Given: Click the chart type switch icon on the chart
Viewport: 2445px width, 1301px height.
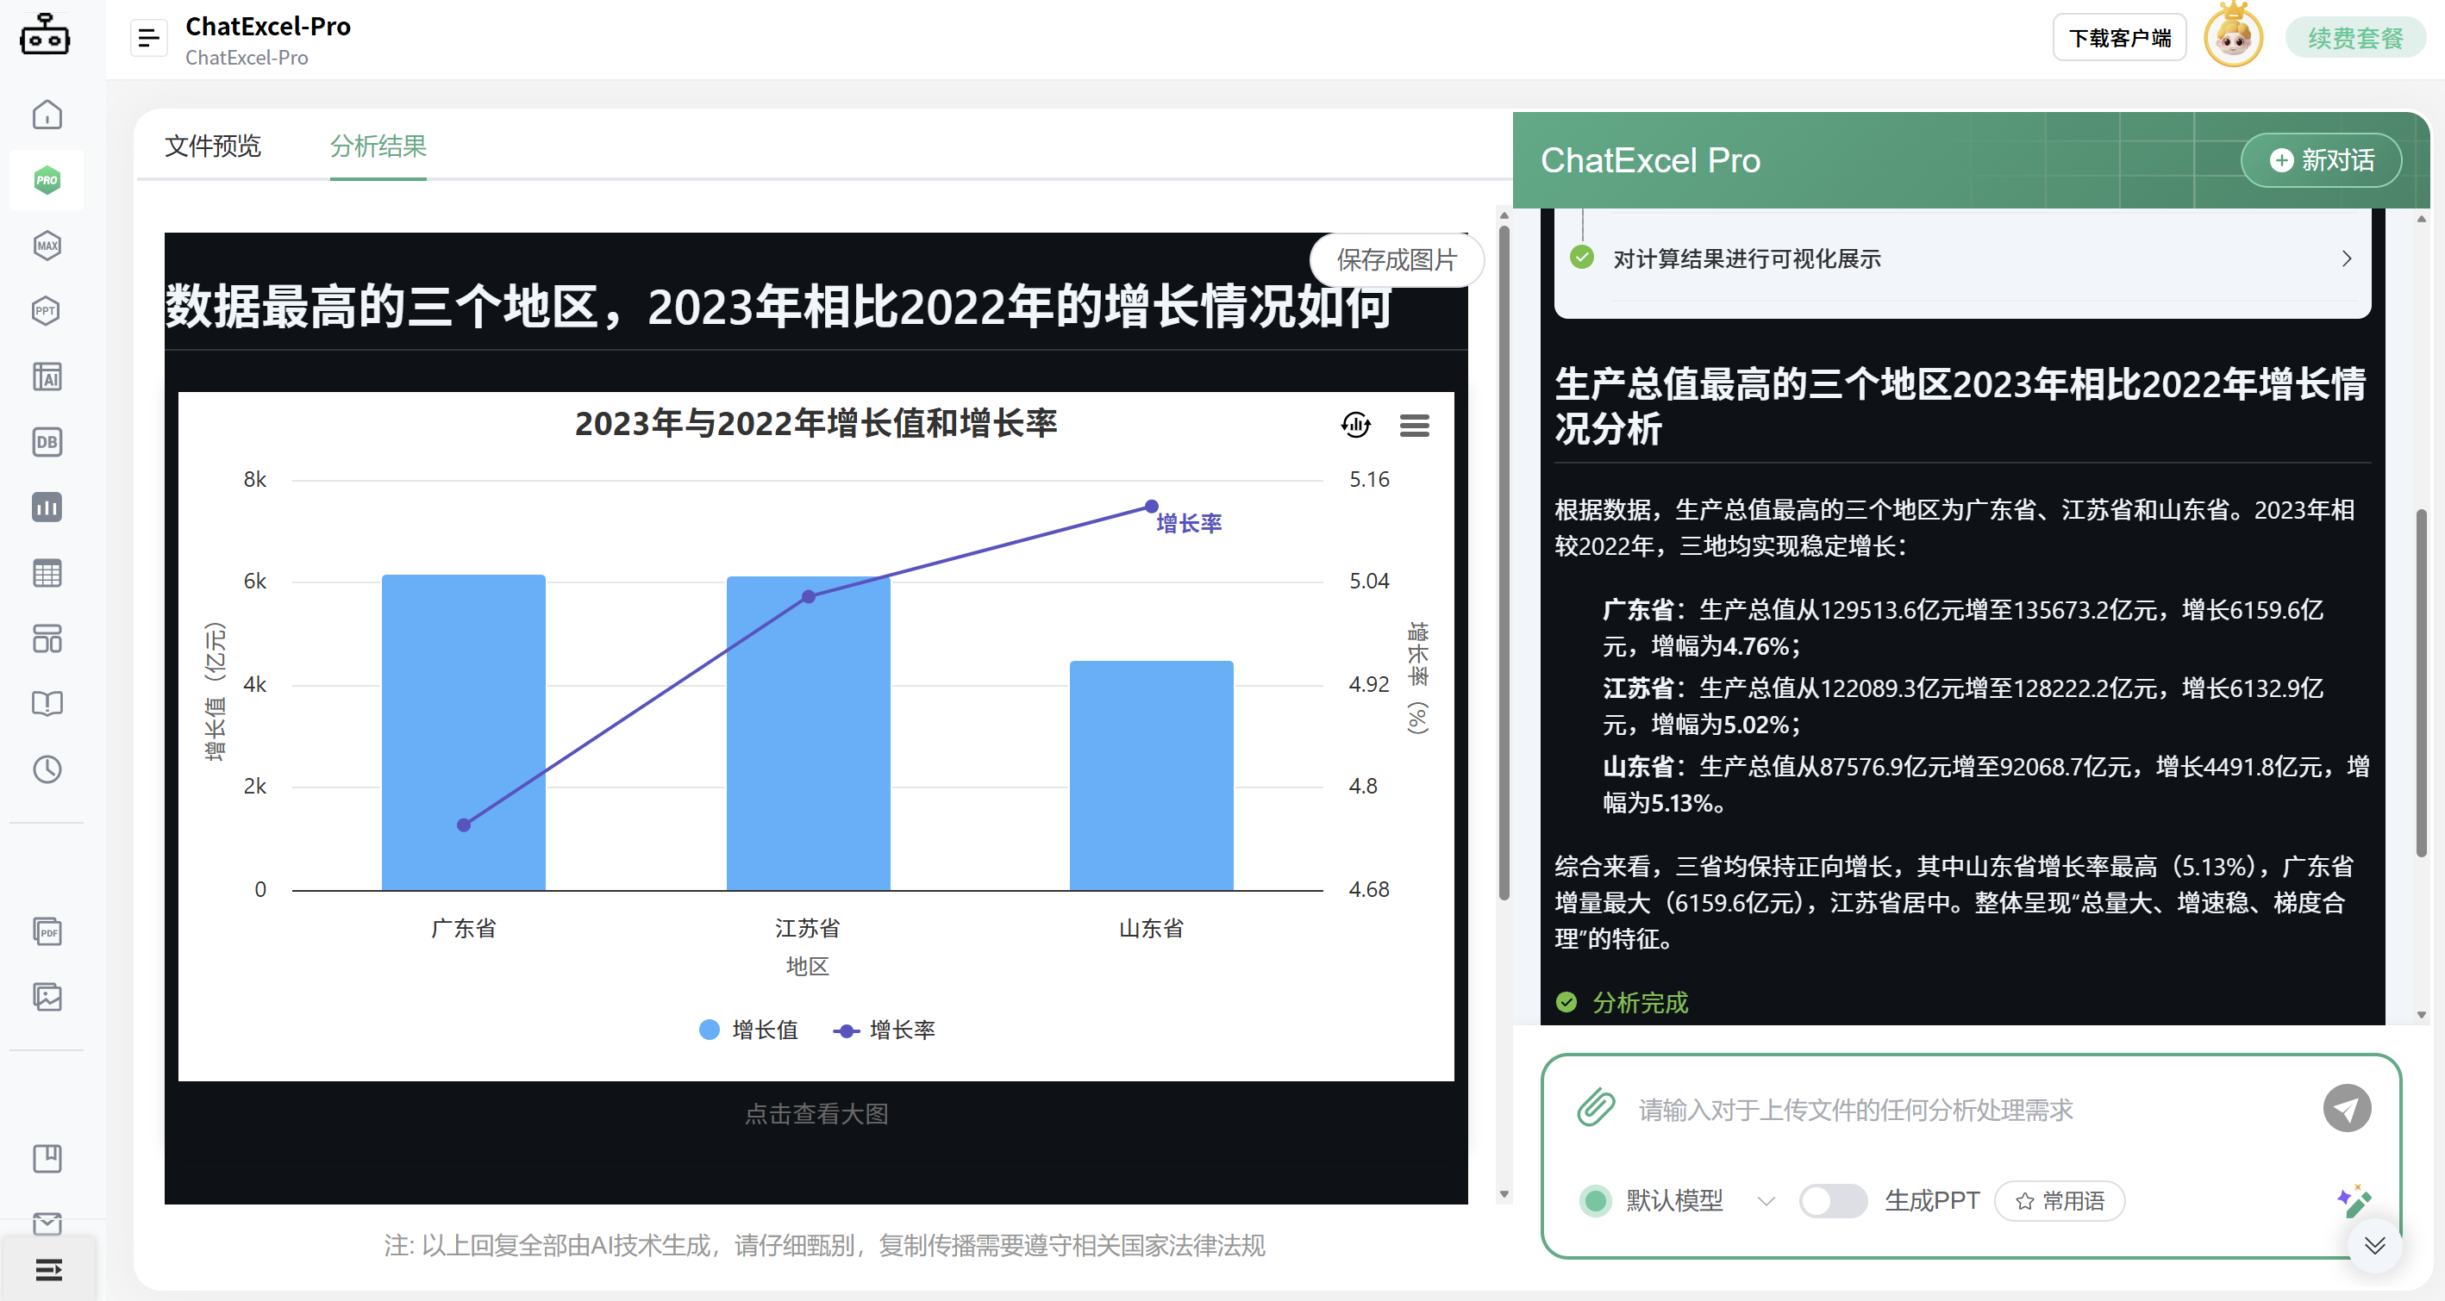Looking at the screenshot, I should click(1355, 426).
